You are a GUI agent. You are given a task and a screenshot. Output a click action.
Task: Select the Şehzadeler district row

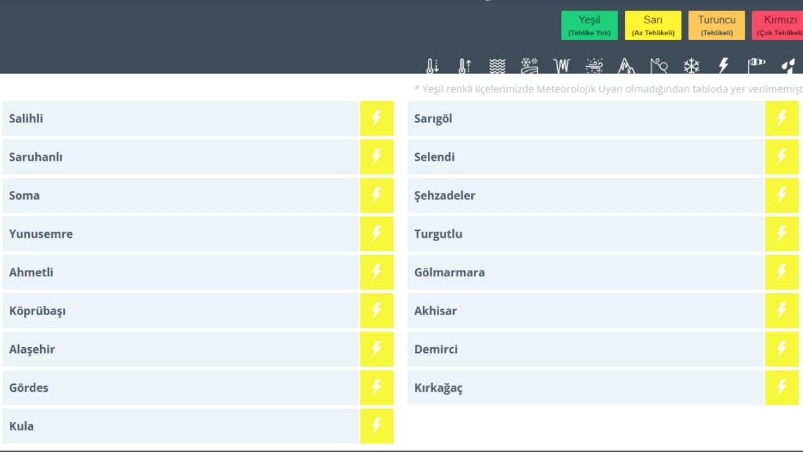(x=585, y=195)
